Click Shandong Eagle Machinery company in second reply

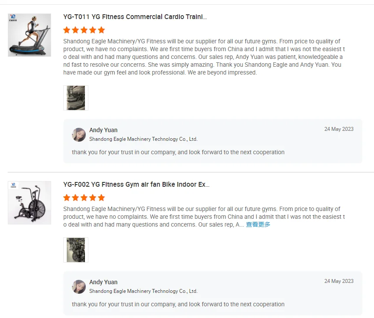point(143,291)
